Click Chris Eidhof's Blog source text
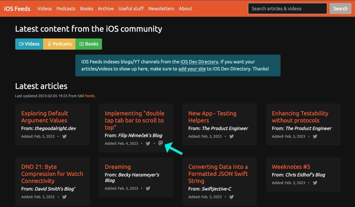The image size is (355, 207). click(305, 175)
